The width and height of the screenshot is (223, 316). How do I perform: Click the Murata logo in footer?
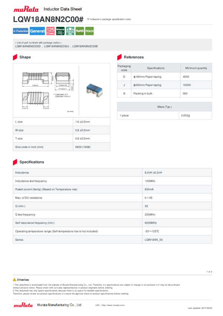click(x=23, y=305)
